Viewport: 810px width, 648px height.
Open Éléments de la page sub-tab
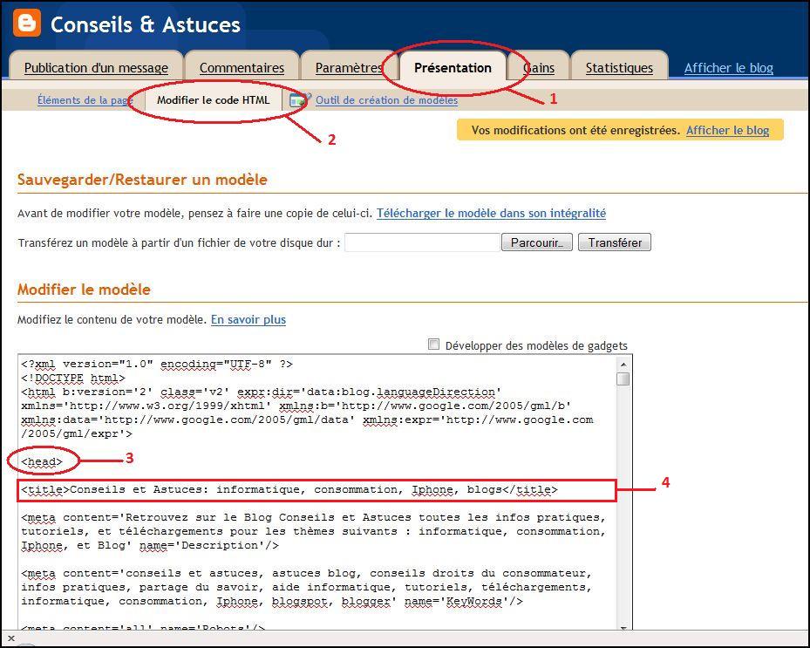(85, 99)
